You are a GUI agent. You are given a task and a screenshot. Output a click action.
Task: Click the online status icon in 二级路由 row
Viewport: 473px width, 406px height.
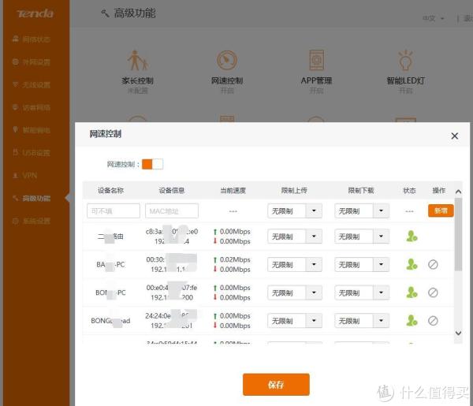[412, 237]
